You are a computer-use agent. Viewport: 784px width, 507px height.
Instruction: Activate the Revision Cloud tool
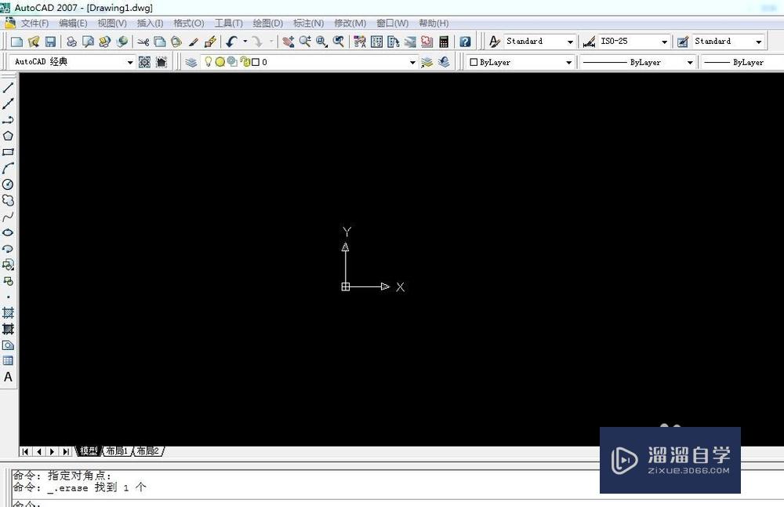tap(9, 200)
